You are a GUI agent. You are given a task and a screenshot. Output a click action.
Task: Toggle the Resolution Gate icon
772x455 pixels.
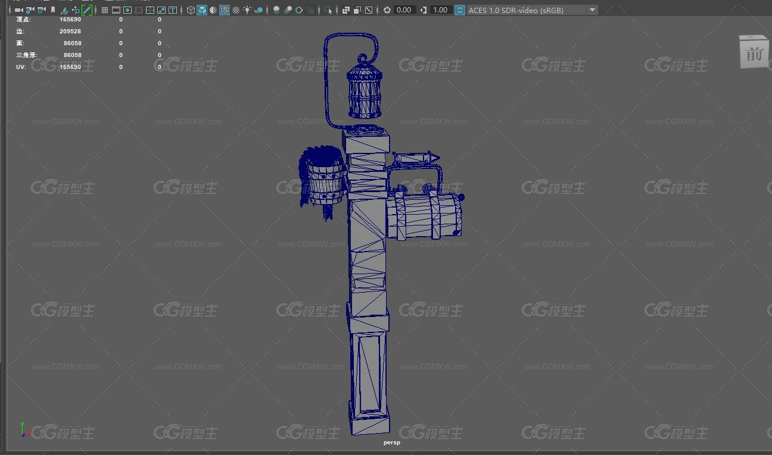(127, 10)
